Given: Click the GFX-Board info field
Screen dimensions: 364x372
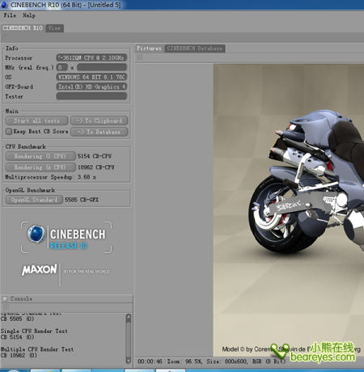Looking at the screenshot, I should (x=91, y=87).
